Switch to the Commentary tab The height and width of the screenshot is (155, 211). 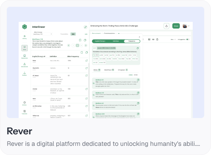(x=109, y=33)
